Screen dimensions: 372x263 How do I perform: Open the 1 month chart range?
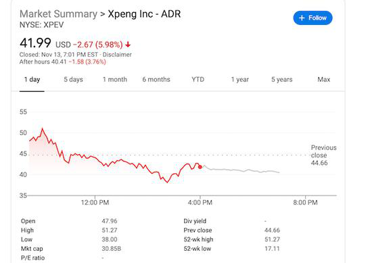coord(115,80)
